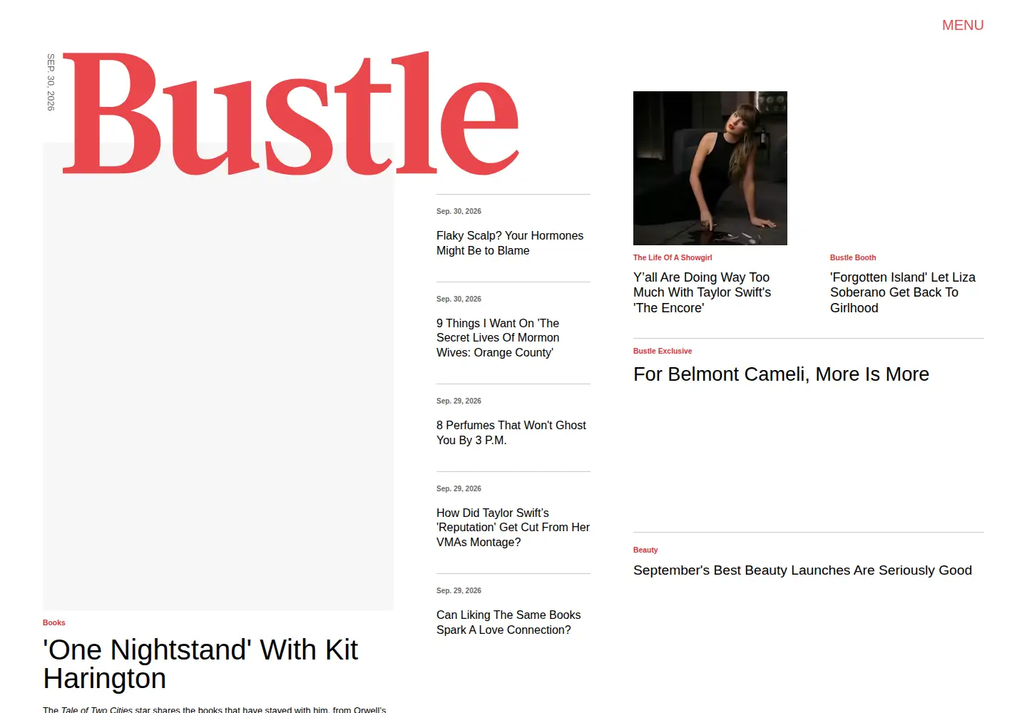Open '9 Things I Want On Secret Lives' article
This screenshot has height=713, width=1027.
pos(498,338)
